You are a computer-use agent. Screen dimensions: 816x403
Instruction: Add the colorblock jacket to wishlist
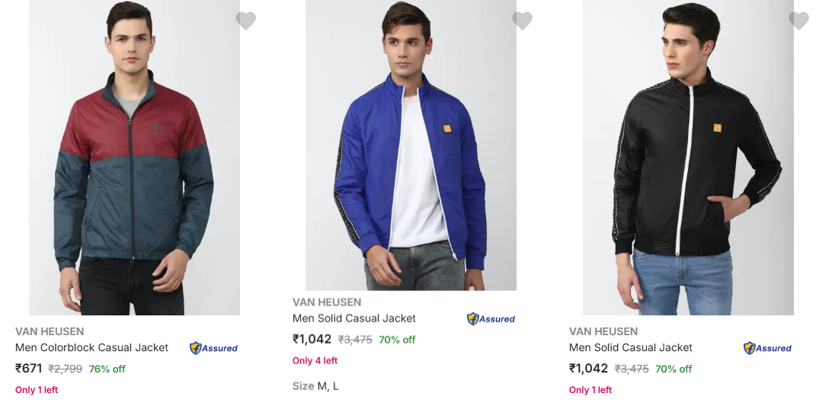245,21
